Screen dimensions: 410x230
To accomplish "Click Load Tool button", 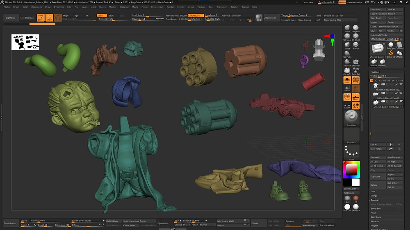I will pos(378,9).
